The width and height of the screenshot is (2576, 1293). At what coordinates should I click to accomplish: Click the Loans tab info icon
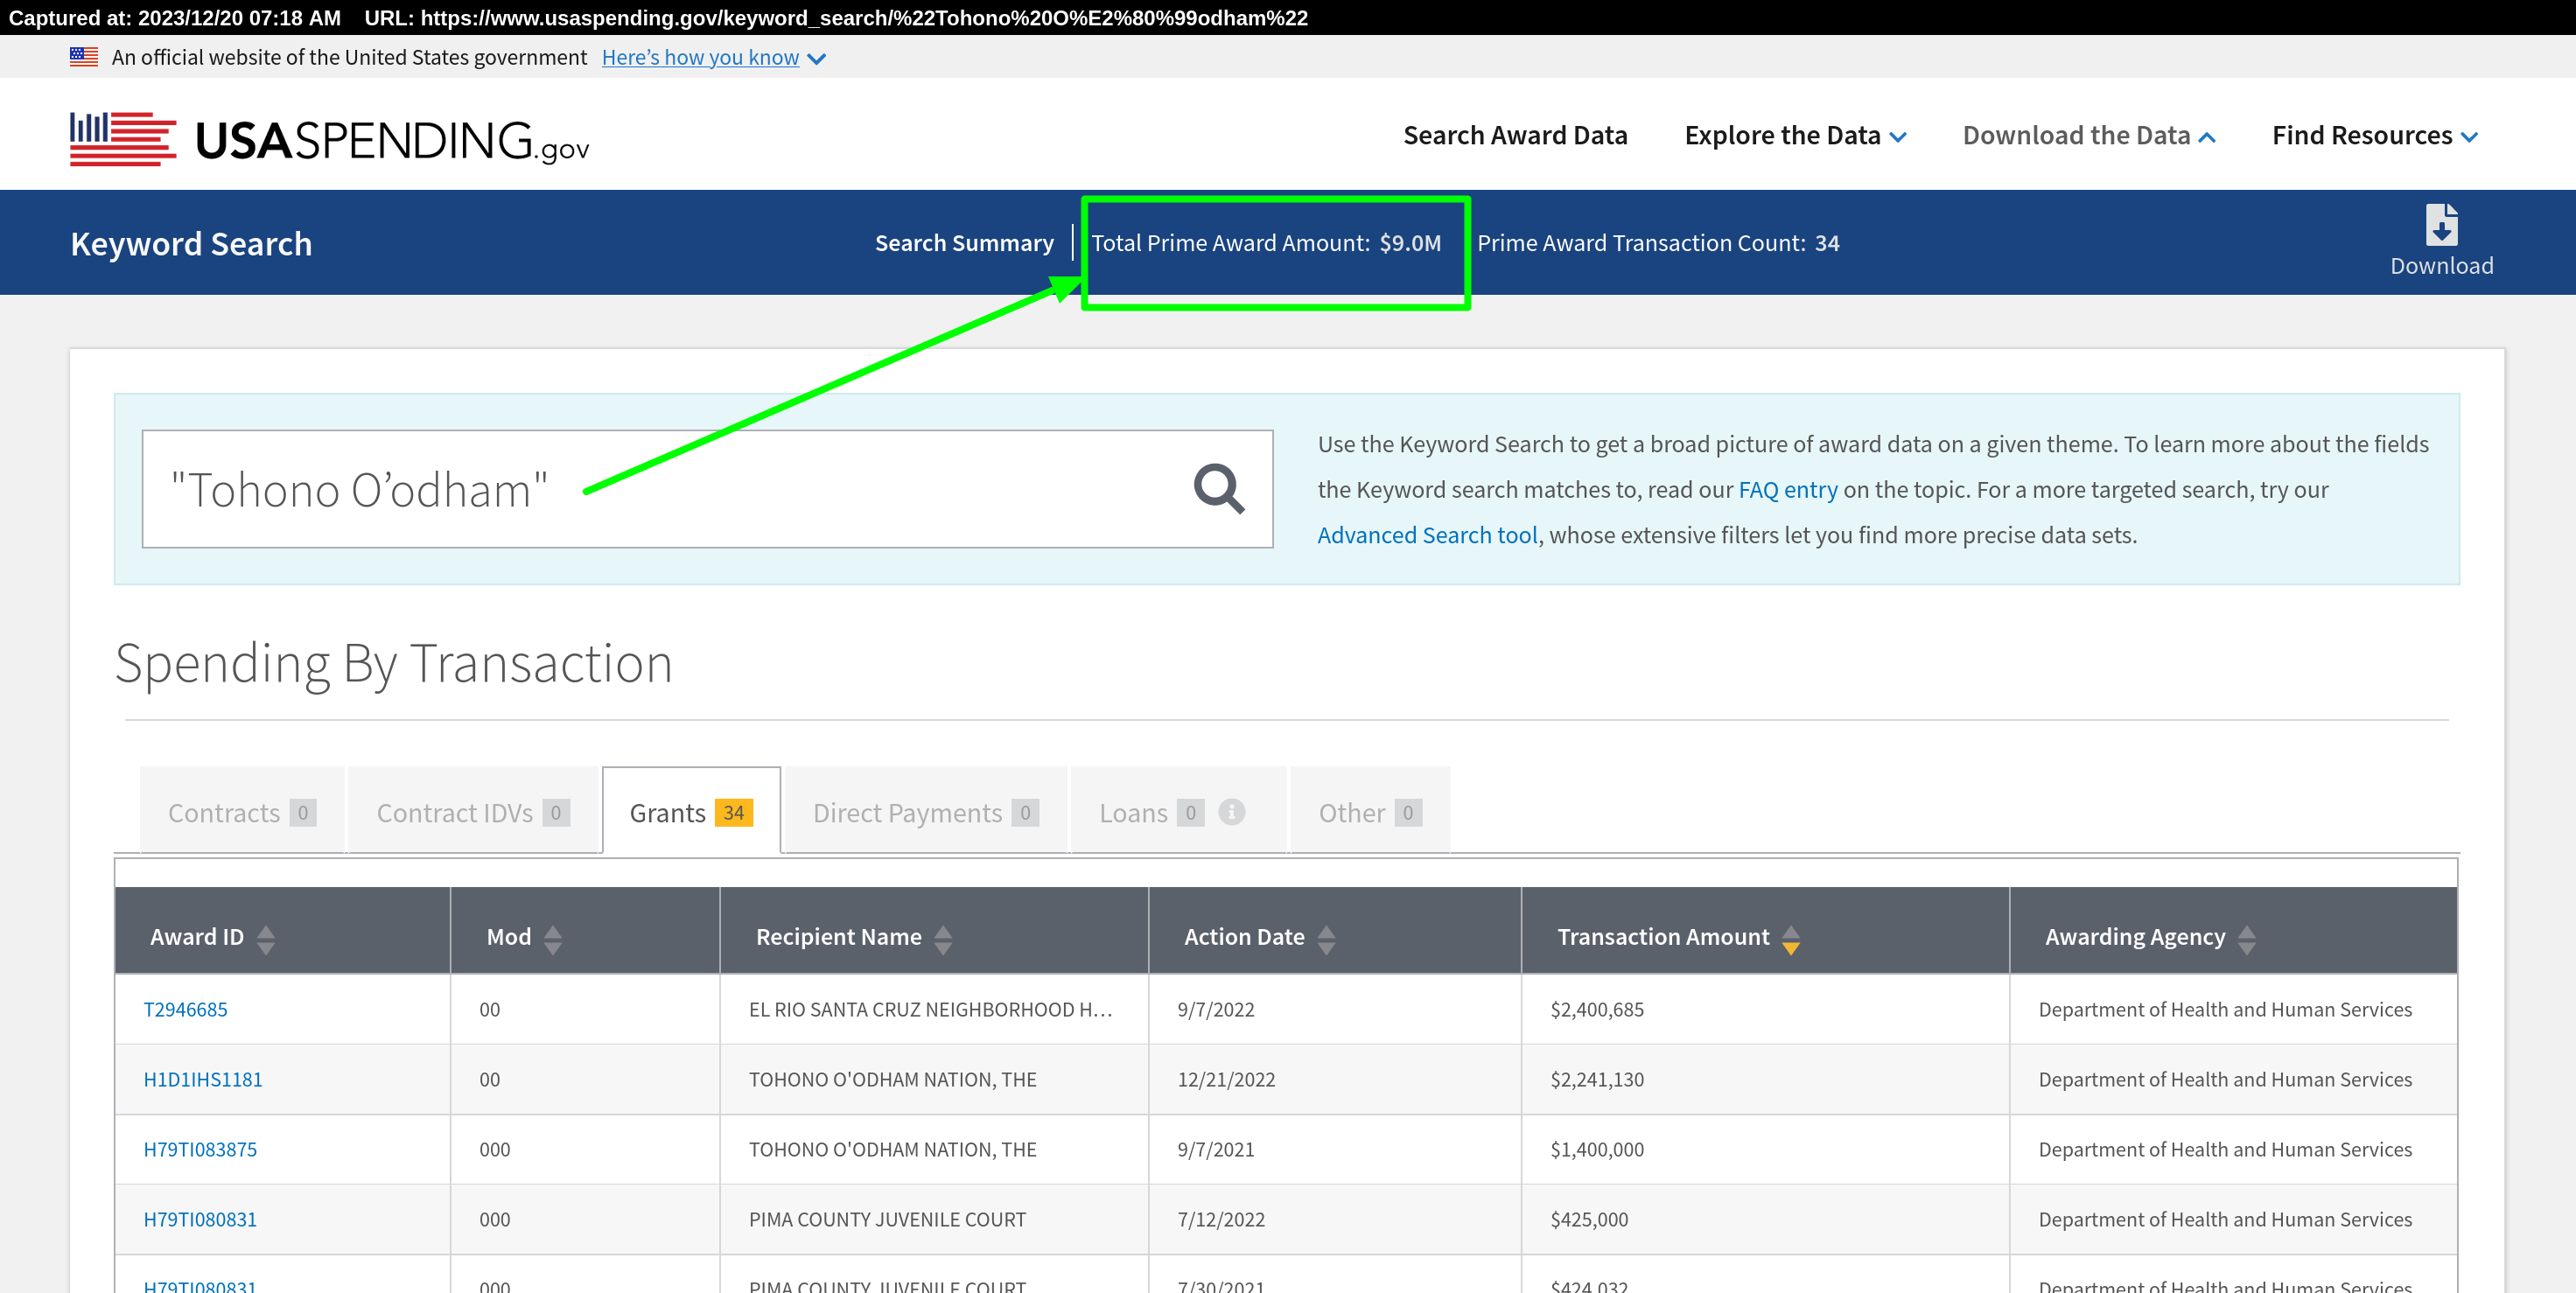[x=1231, y=812]
